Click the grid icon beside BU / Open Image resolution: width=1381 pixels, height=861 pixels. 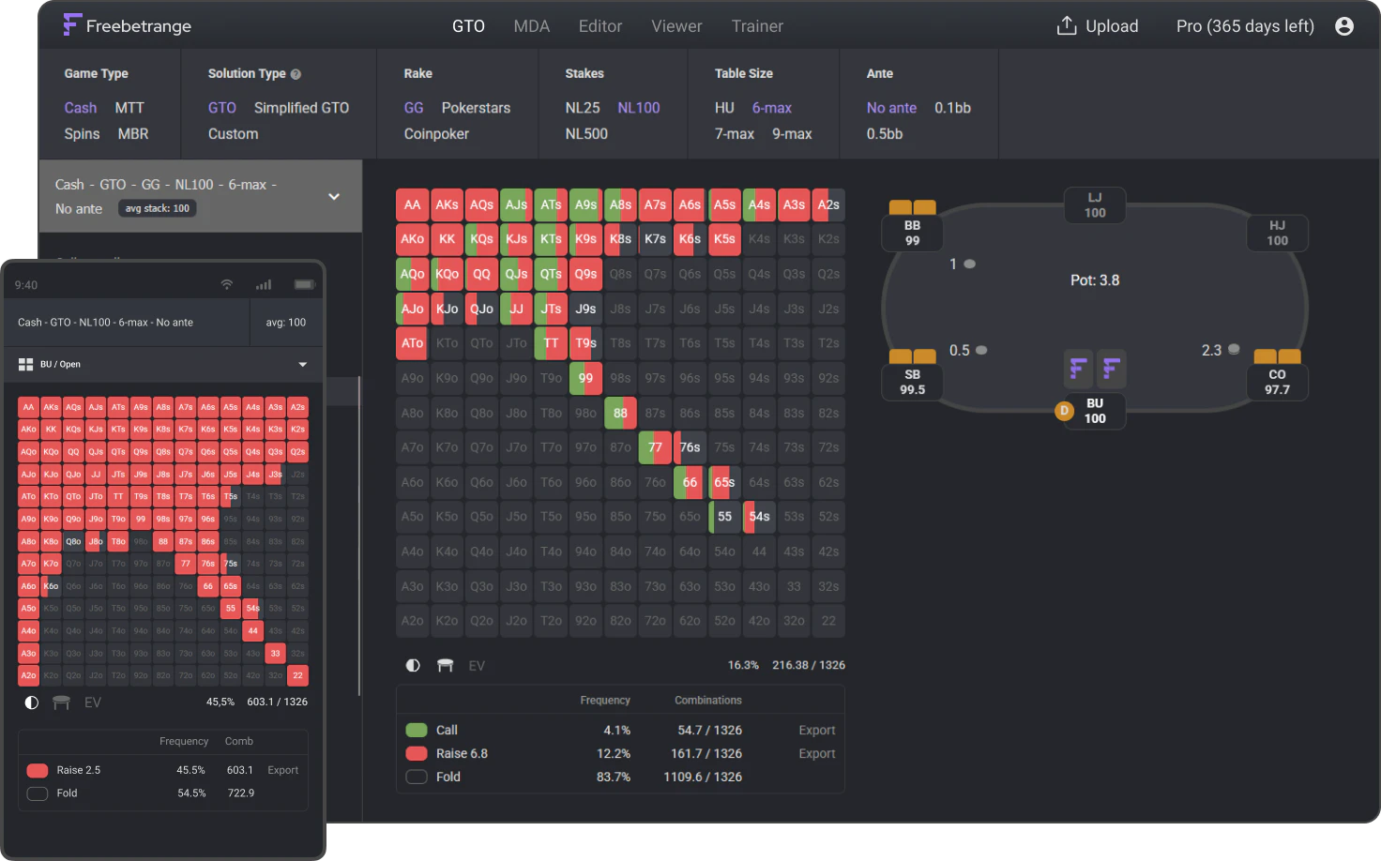[x=25, y=364]
